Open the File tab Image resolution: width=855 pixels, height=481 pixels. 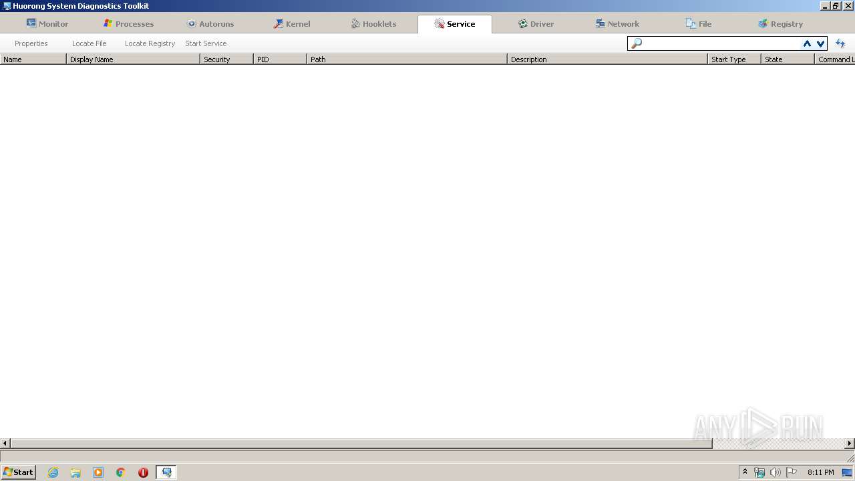(699, 23)
